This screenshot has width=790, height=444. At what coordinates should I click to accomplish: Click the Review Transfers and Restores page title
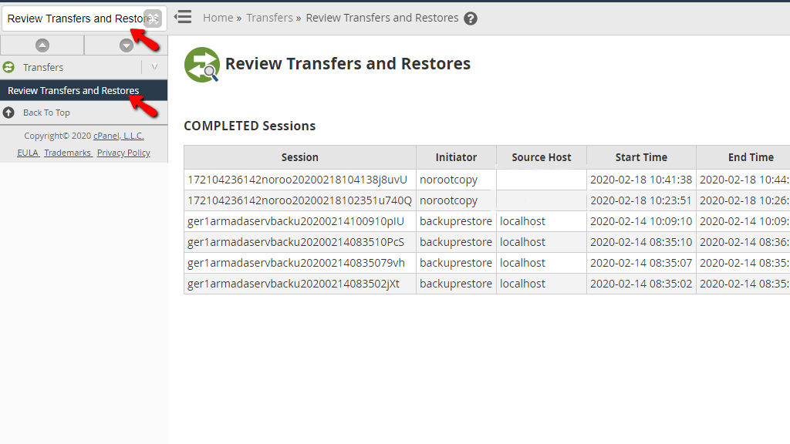pyautogui.click(x=348, y=64)
